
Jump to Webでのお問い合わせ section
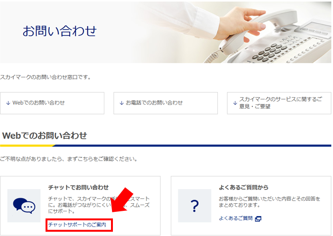click(52, 103)
